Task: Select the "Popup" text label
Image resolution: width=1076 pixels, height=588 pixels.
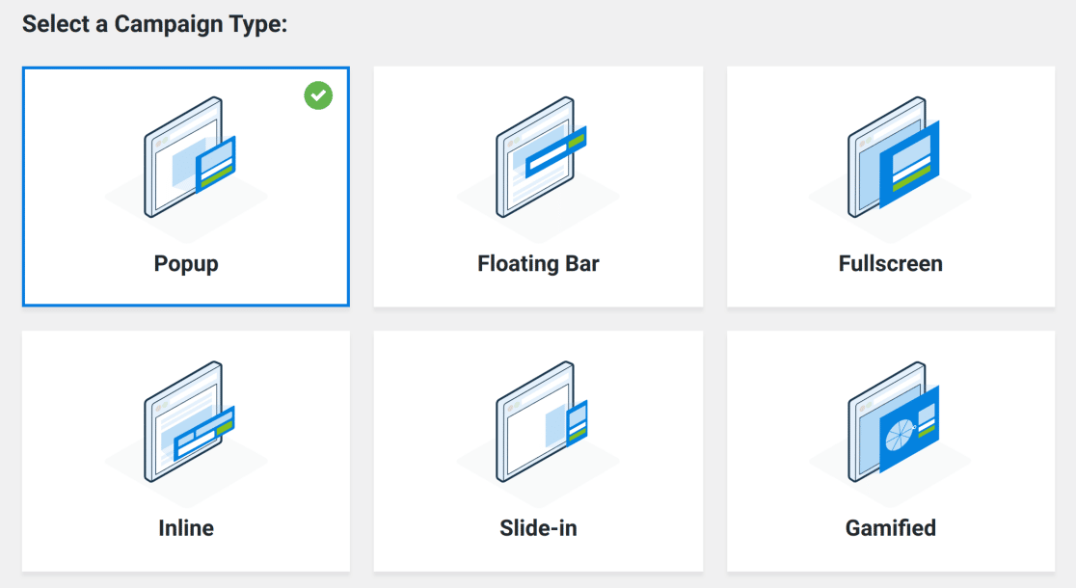Action: 186,263
